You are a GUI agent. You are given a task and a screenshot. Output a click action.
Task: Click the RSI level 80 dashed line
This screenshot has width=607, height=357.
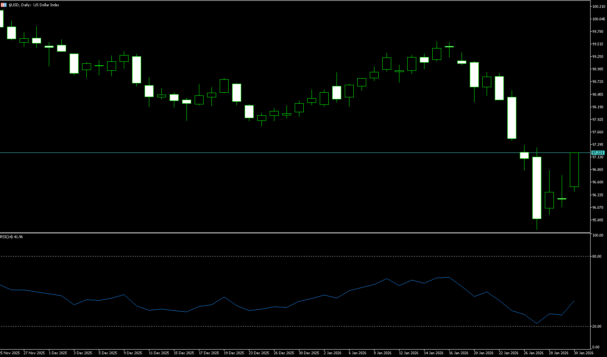click(274, 257)
